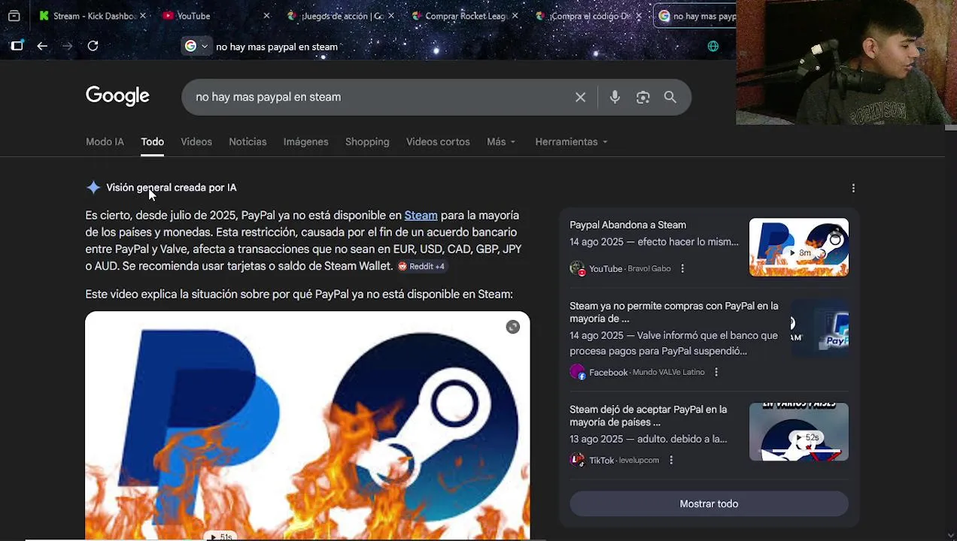957x541 pixels.
Task: Open the YouTube 8m video thumbnail
Action: pos(798,247)
